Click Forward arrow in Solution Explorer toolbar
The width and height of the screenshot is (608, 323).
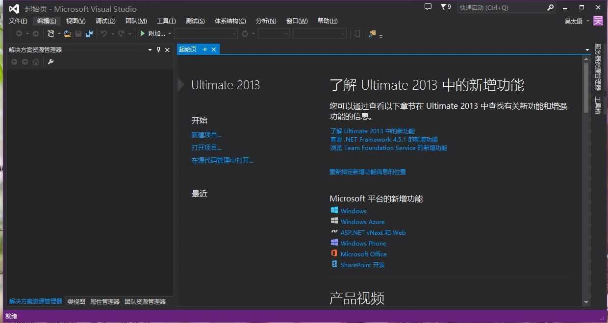tap(25, 62)
